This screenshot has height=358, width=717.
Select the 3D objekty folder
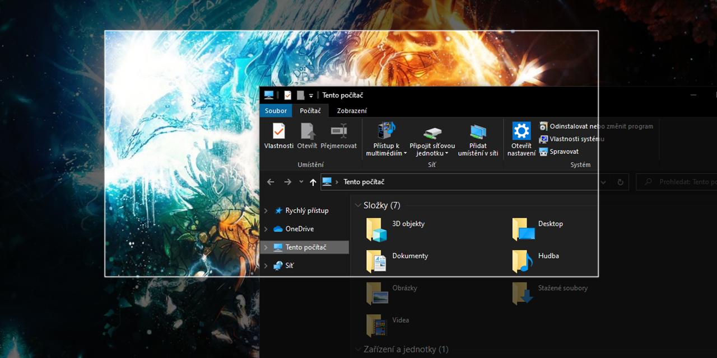tap(396, 229)
